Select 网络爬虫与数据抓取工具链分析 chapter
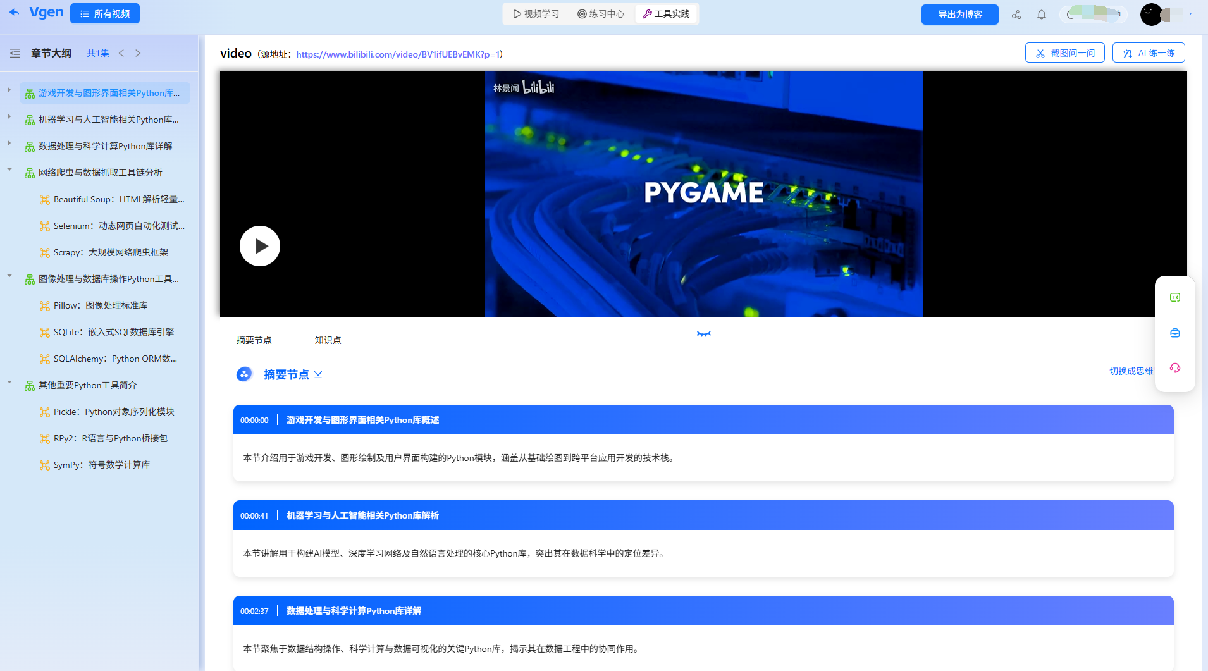 pyautogui.click(x=105, y=173)
